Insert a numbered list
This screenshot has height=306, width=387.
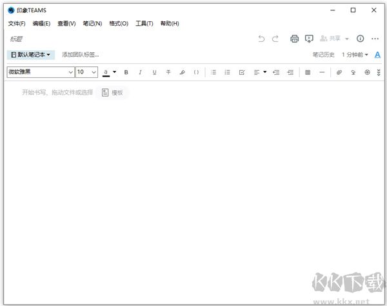[x=227, y=72]
